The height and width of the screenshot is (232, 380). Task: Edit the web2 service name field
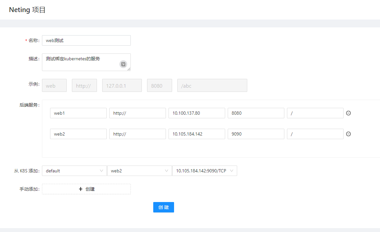click(x=78, y=134)
